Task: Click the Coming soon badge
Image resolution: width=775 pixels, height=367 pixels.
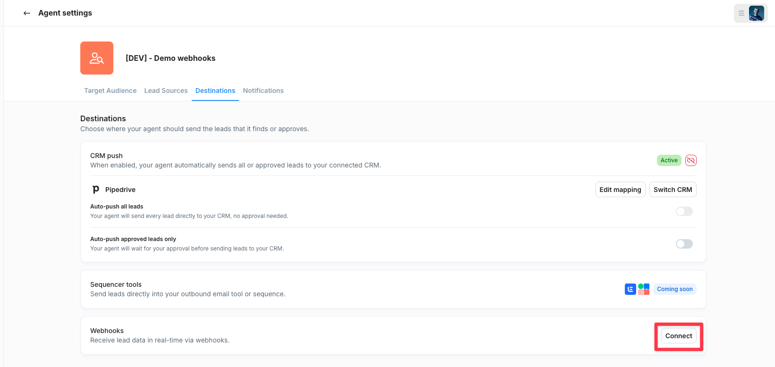Action: [674, 289]
